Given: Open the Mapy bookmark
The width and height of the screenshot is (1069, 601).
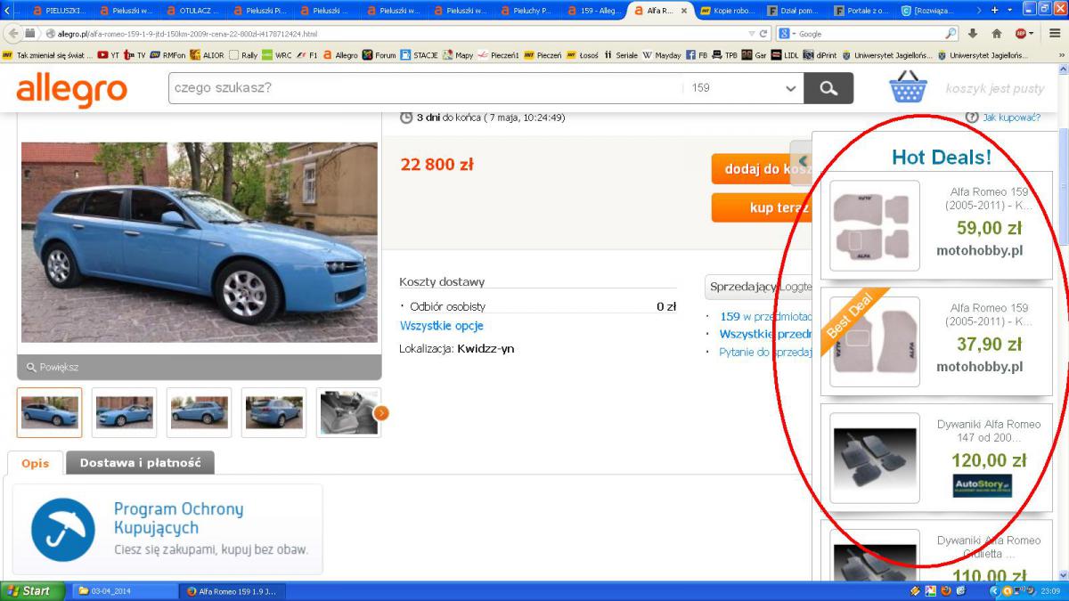Looking at the screenshot, I should (x=458, y=55).
